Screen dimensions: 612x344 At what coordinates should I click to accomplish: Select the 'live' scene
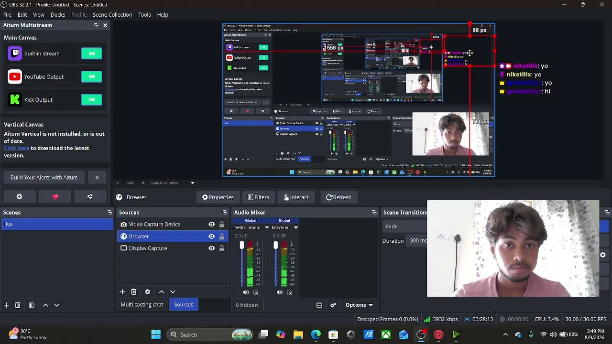(x=57, y=224)
